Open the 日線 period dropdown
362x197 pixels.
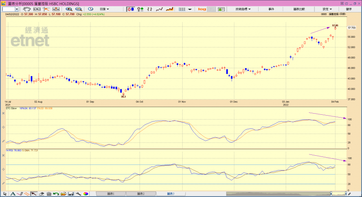104,9
